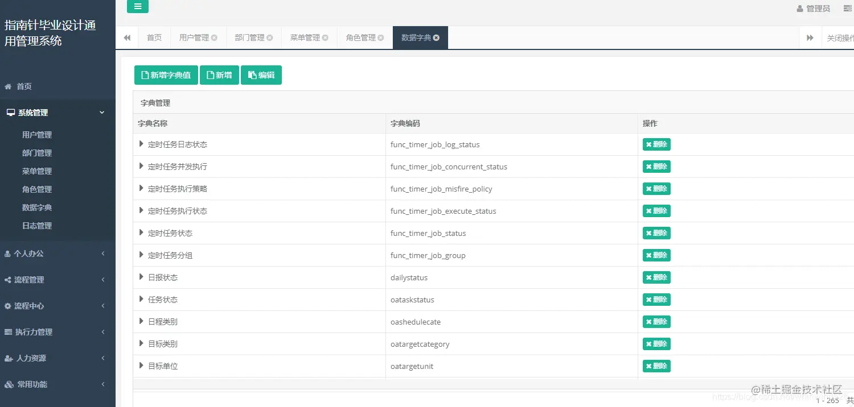Viewport: 854px width, 407px height.
Task: Close the 角色管理 tab with its x icon
Action: click(381, 38)
